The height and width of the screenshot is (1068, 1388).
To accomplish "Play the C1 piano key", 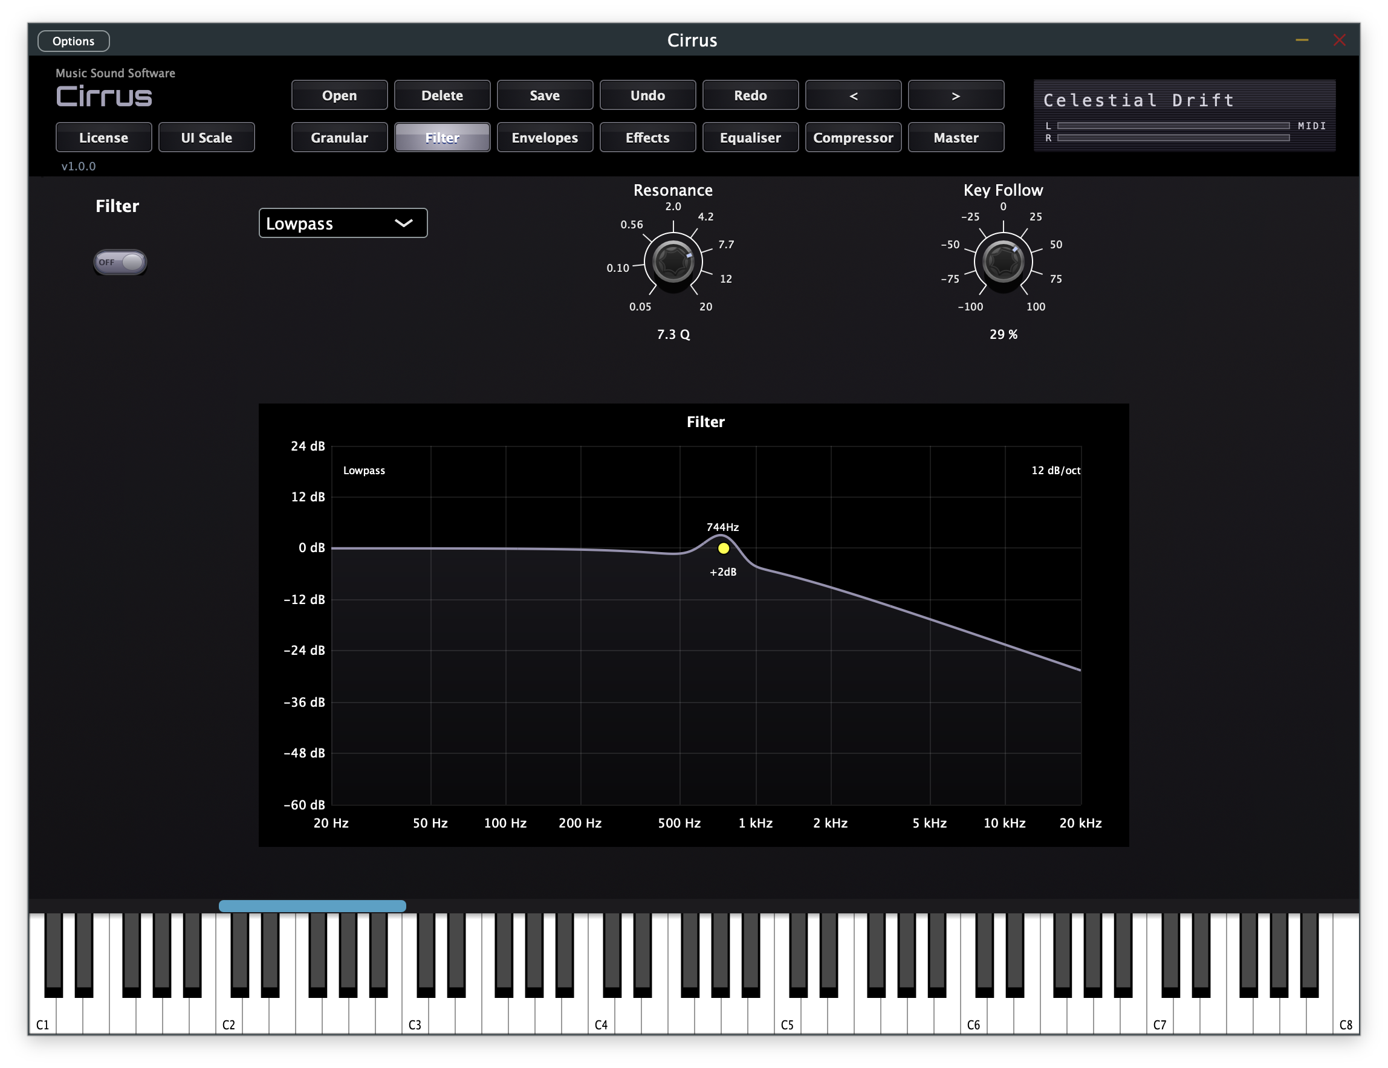I will (42, 1016).
